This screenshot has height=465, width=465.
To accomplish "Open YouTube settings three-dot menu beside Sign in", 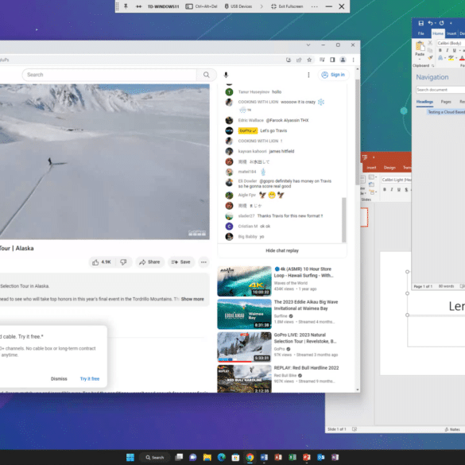I will [308, 75].
